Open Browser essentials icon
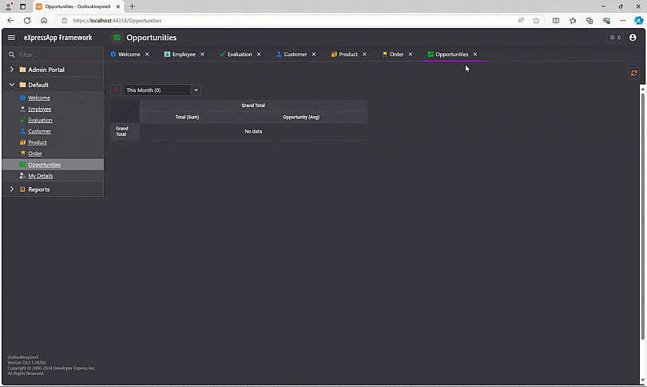The width and height of the screenshot is (647, 387). point(606,20)
